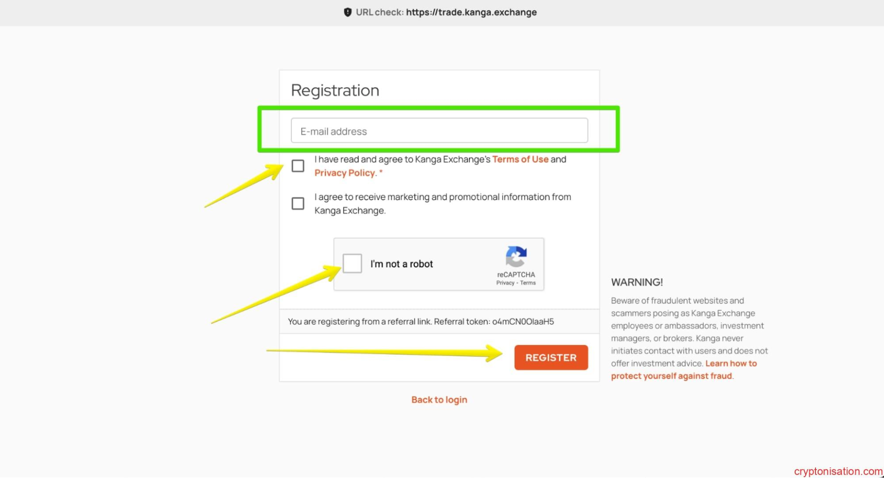Focus the E-mail address field
This screenshot has height=478, width=884.
pos(439,131)
